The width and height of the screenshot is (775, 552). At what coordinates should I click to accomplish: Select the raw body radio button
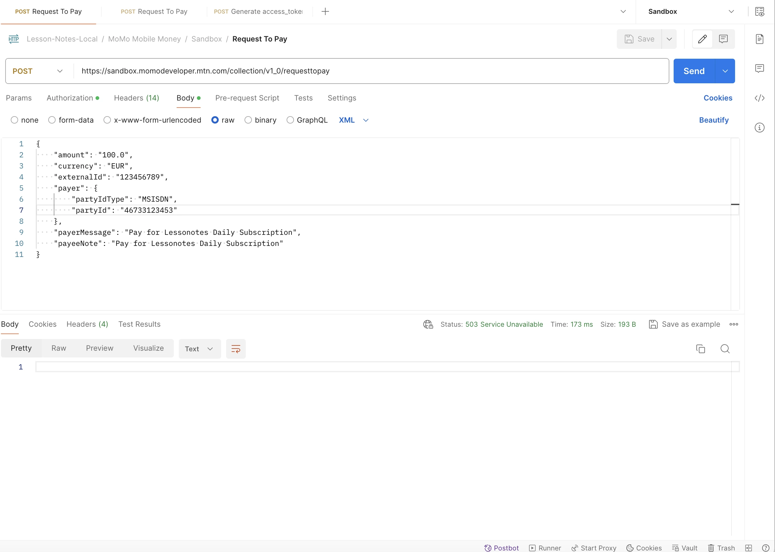(x=215, y=120)
